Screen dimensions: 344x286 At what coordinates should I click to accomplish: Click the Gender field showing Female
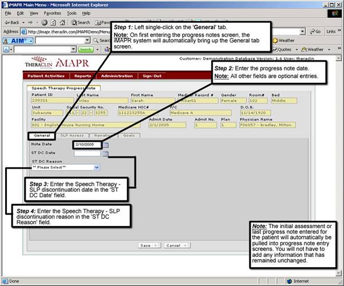pyautogui.click(x=233, y=101)
